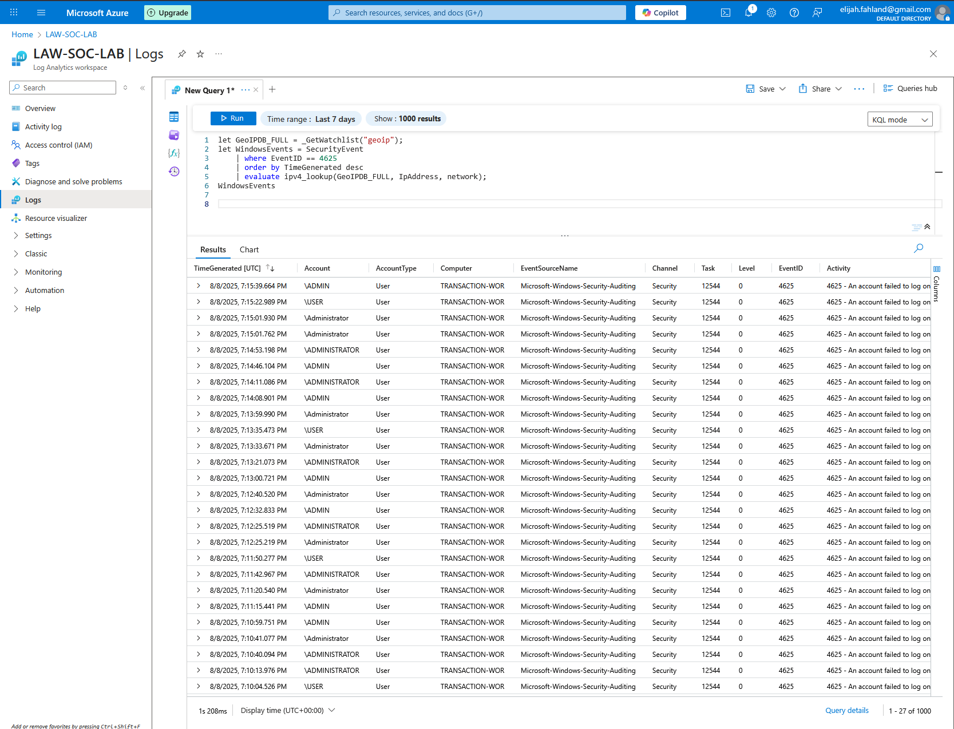Open the functions fx panel icon

(x=174, y=153)
